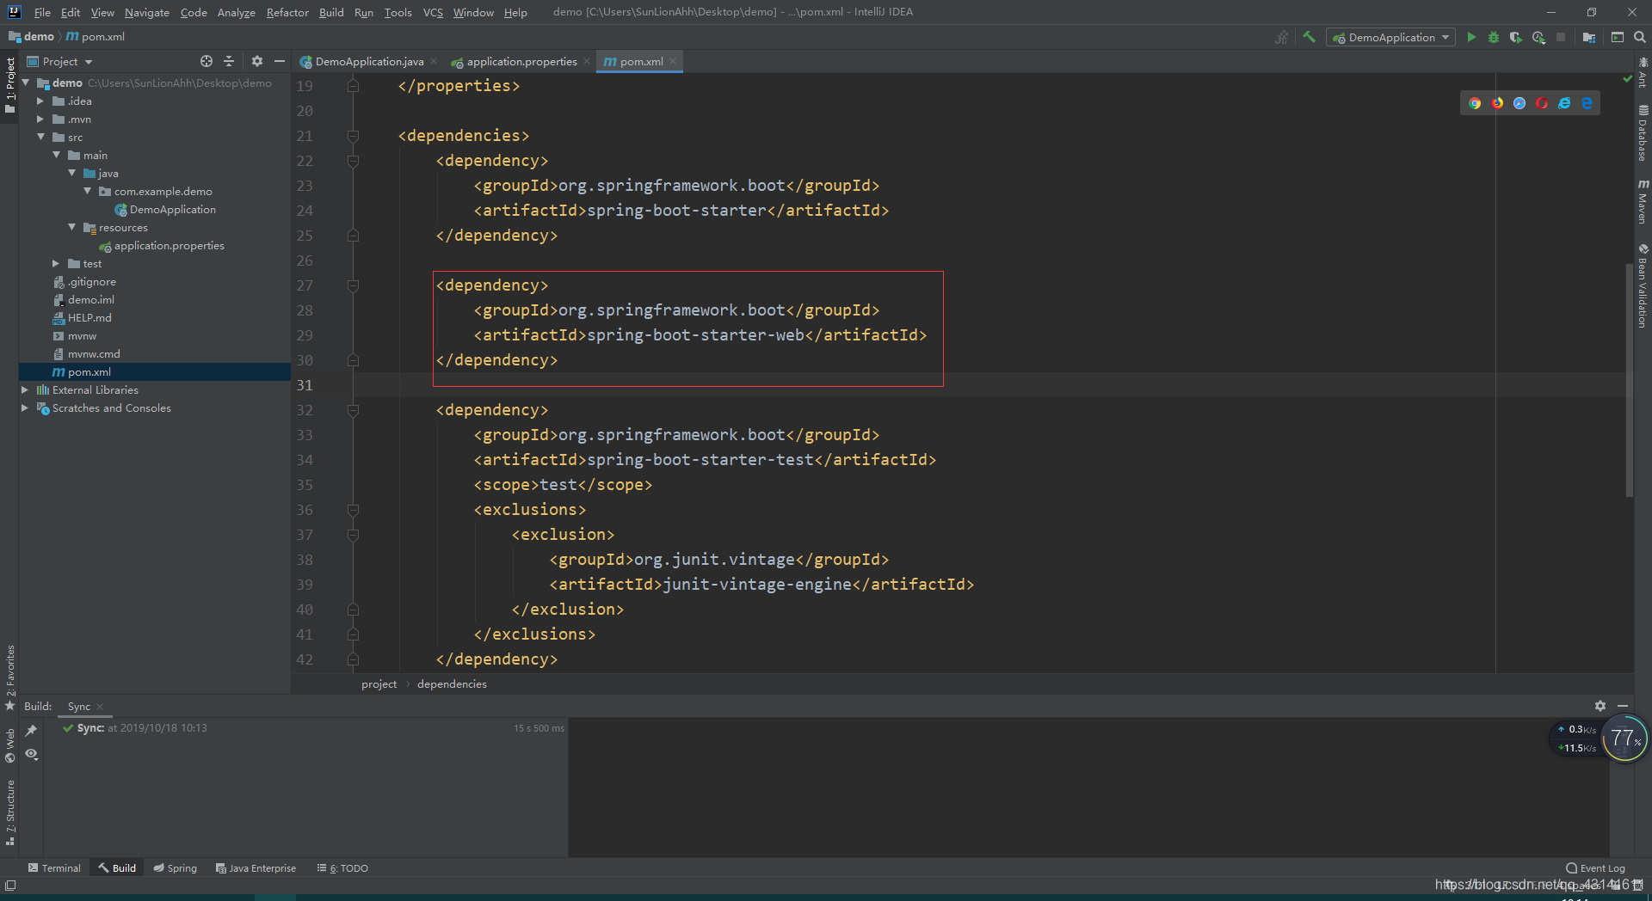Open Build panel settings gear
The image size is (1652, 901).
point(1600,706)
